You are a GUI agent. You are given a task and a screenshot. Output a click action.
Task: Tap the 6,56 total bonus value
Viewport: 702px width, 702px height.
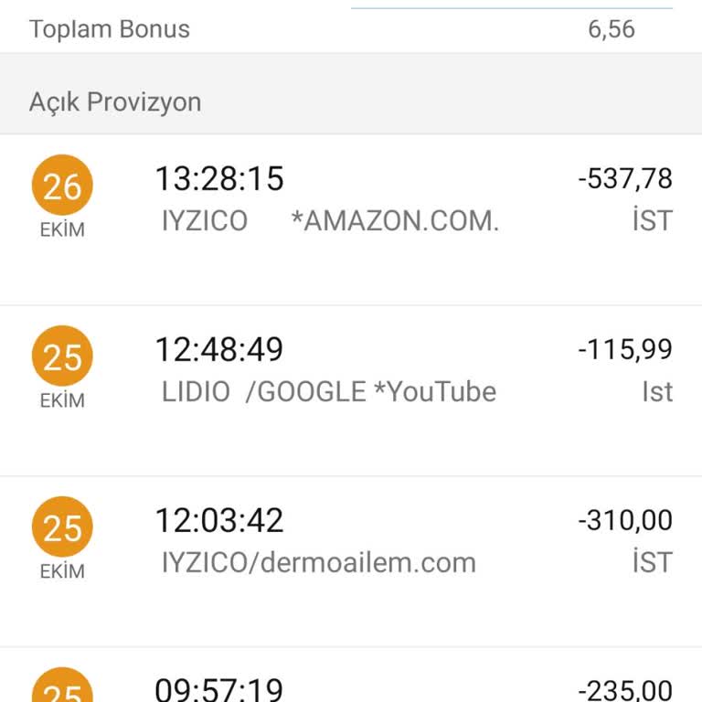click(x=612, y=29)
